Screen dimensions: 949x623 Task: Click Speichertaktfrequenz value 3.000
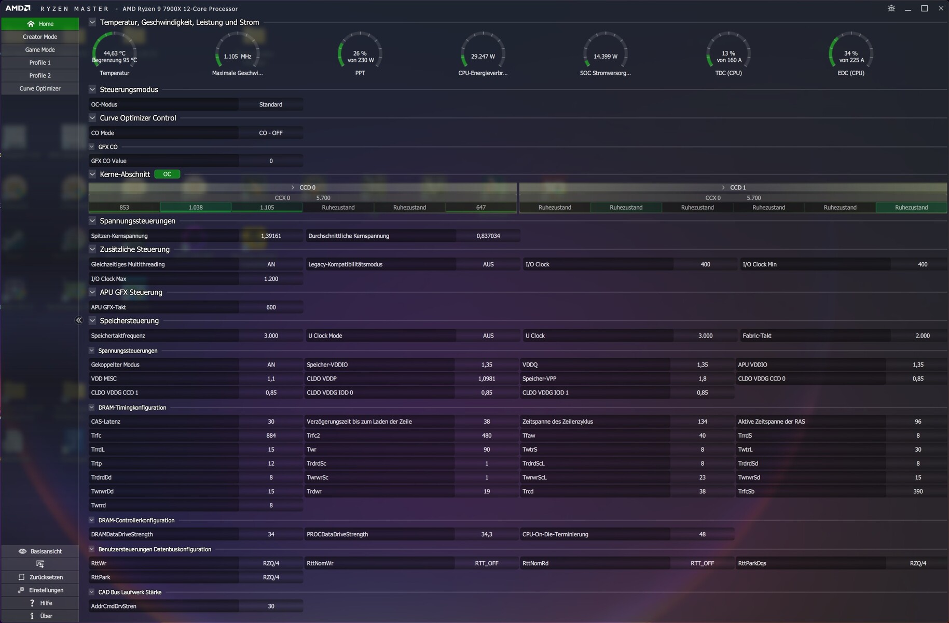coord(271,336)
